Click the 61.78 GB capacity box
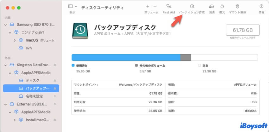 point(243,30)
